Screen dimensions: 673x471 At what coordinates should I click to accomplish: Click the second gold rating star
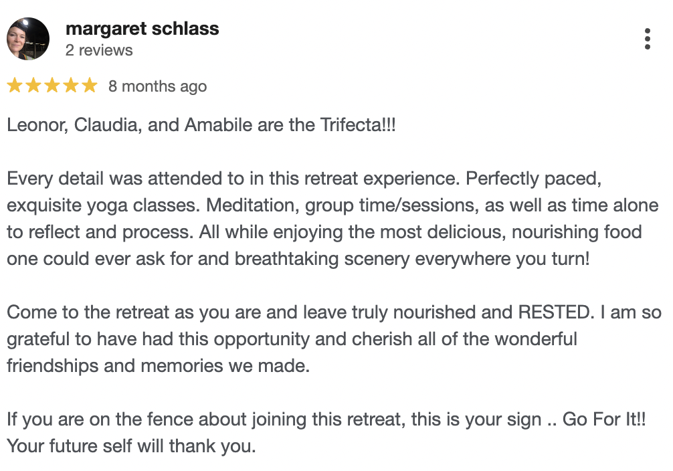point(33,86)
